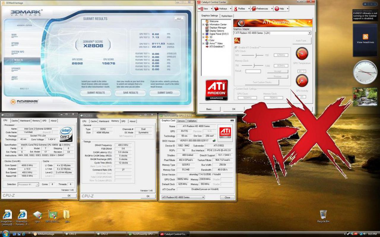Click the Save Results button
The height and width of the screenshot is (237, 380).
pyautogui.click(x=130, y=93)
